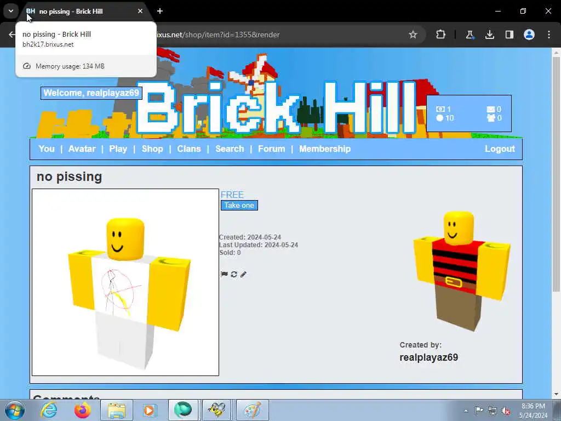Click the 'Created: 2024-05-24' text

click(x=250, y=237)
